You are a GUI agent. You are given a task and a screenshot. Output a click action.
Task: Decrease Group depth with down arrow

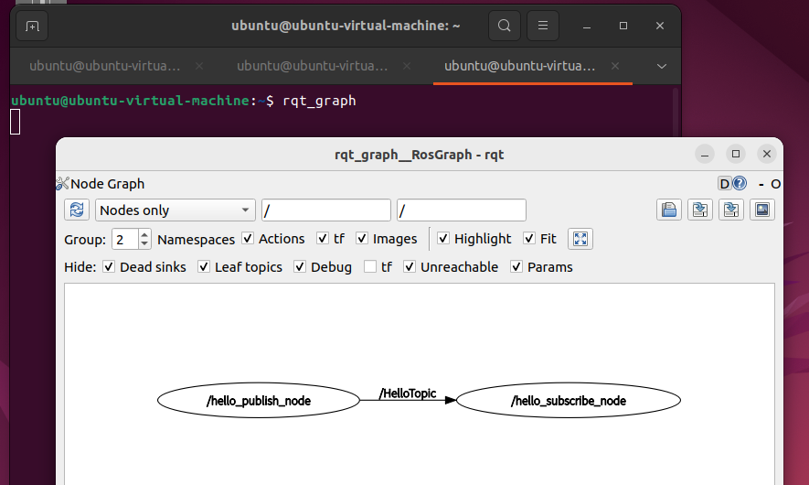145,243
